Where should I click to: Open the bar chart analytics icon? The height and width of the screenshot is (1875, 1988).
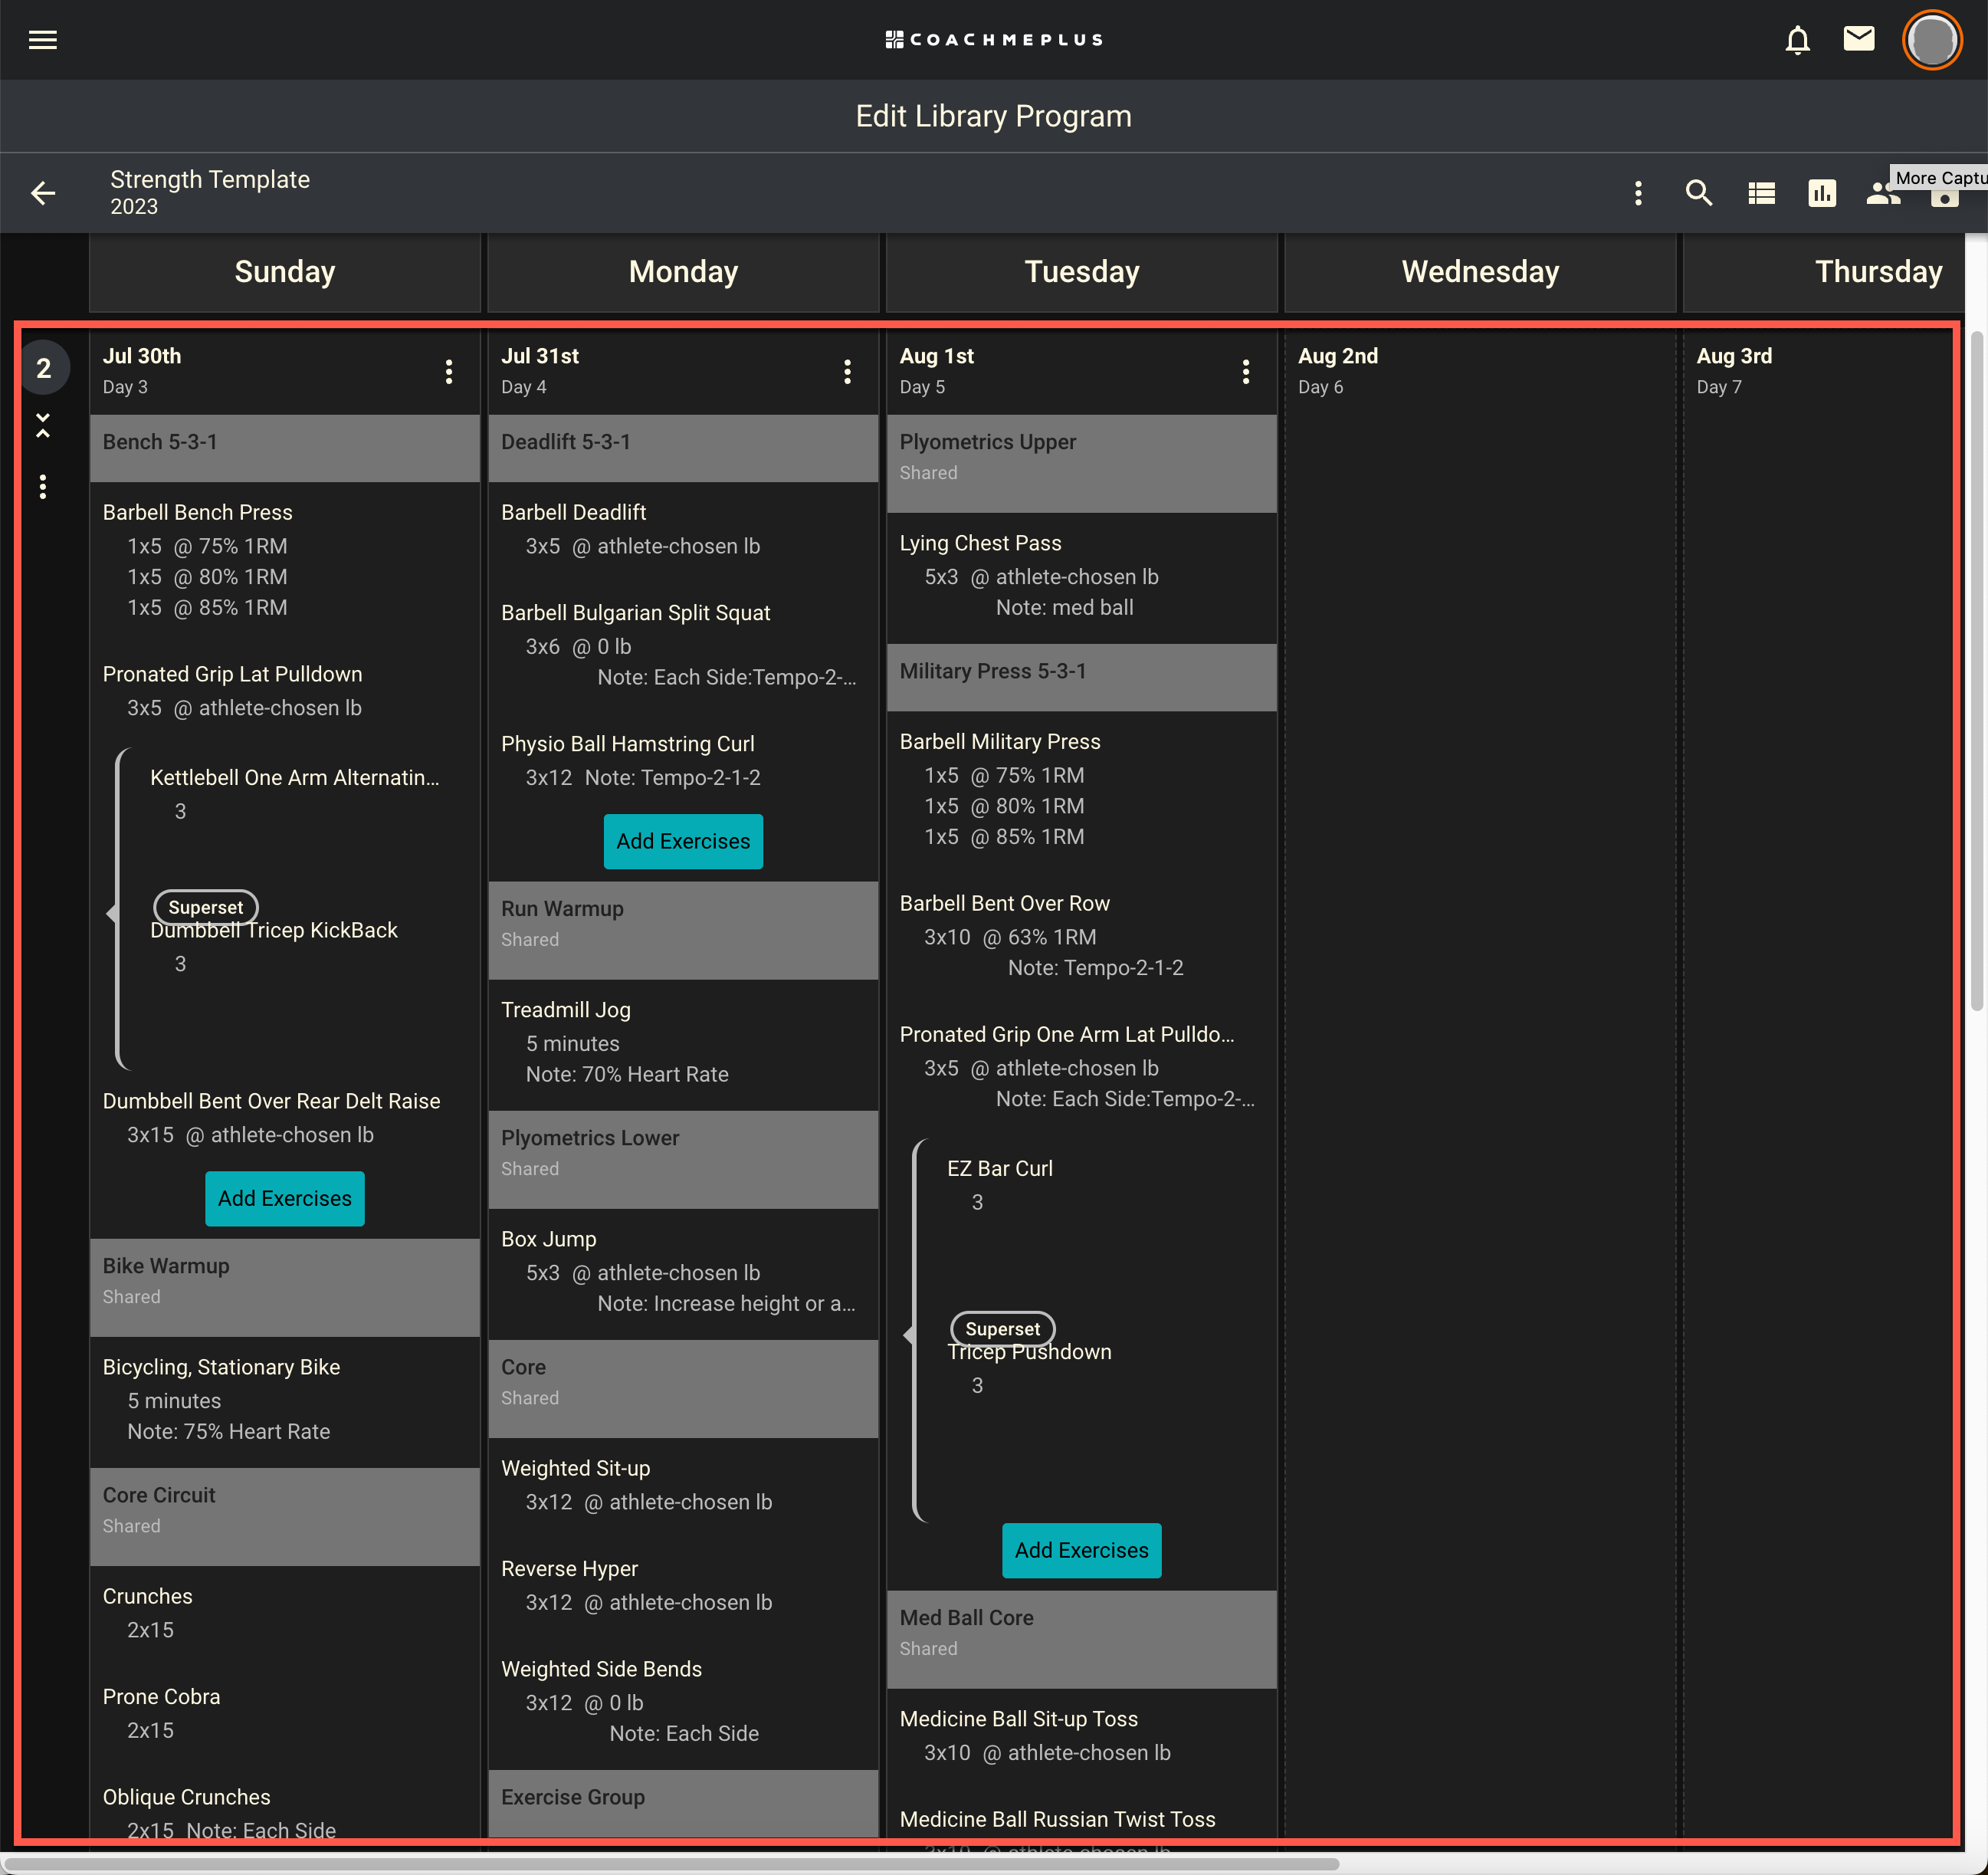(x=1822, y=193)
